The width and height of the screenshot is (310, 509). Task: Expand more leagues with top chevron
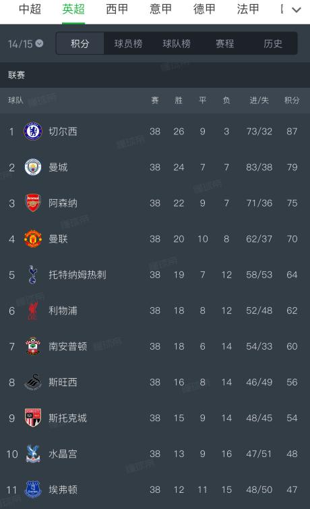297,9
